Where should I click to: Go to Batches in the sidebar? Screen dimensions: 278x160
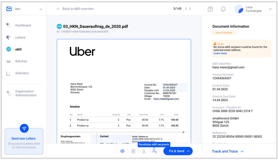coord(21,61)
